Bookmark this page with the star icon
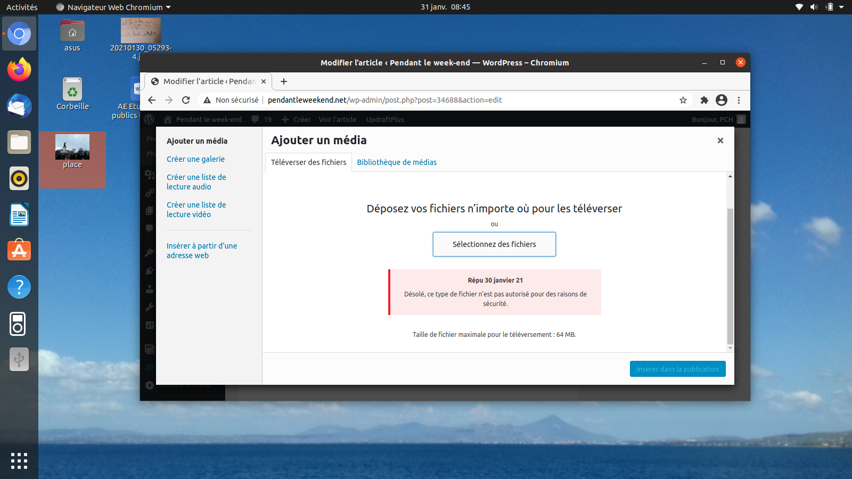Viewport: 852px width, 479px height. pos(683,100)
